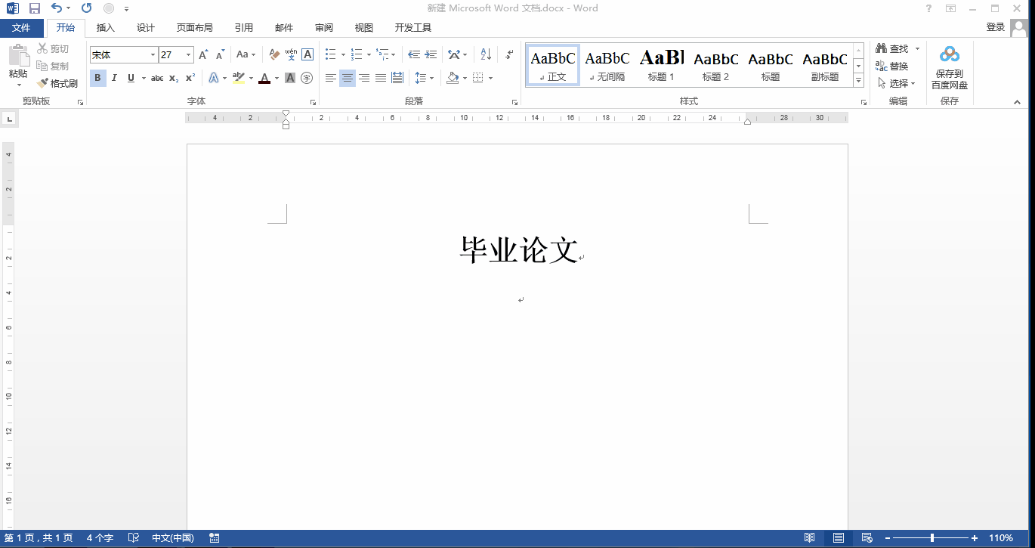
Task: Apply the 标题 1 heading style
Action: 661,65
